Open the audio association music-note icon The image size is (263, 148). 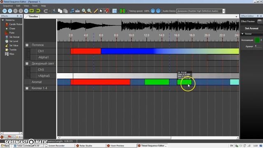click(72, 11)
